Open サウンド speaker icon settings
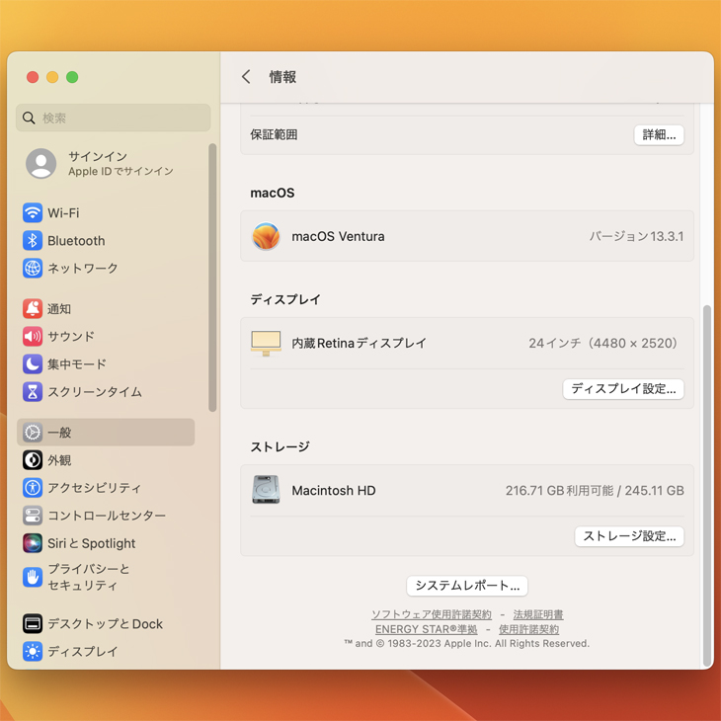Image resolution: width=721 pixels, height=721 pixels. point(33,337)
